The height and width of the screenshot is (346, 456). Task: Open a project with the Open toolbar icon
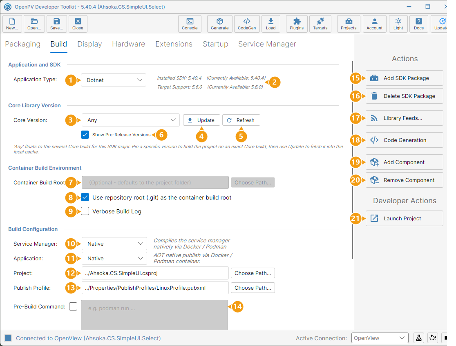click(34, 24)
